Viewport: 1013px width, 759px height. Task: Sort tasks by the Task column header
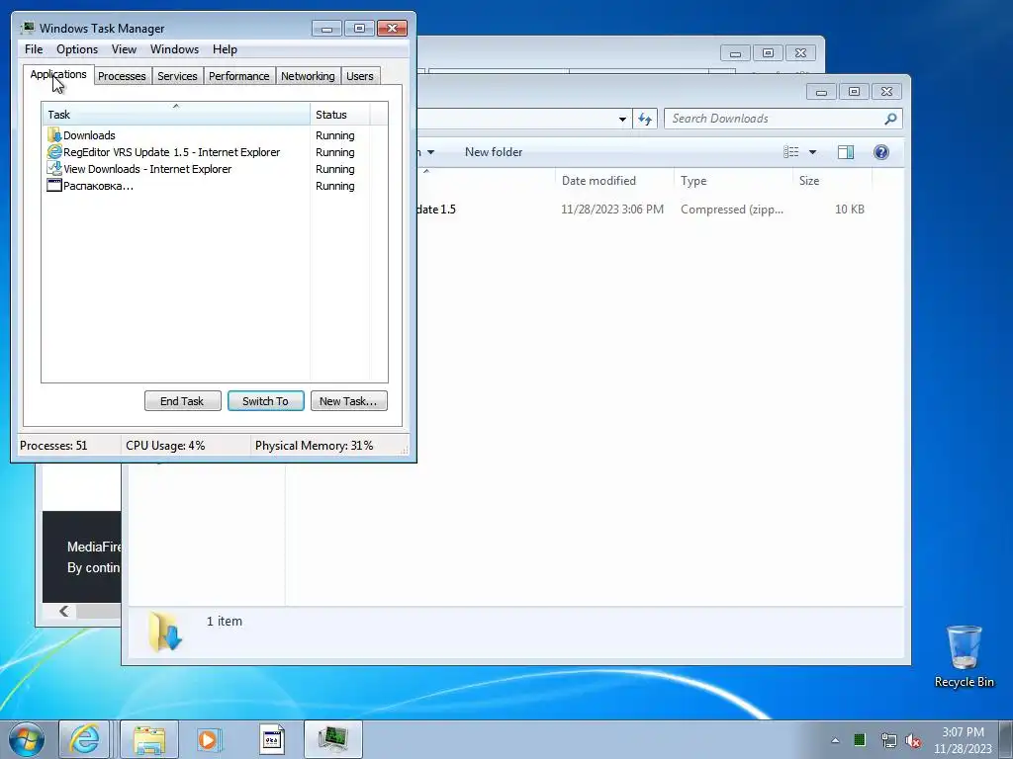176,115
